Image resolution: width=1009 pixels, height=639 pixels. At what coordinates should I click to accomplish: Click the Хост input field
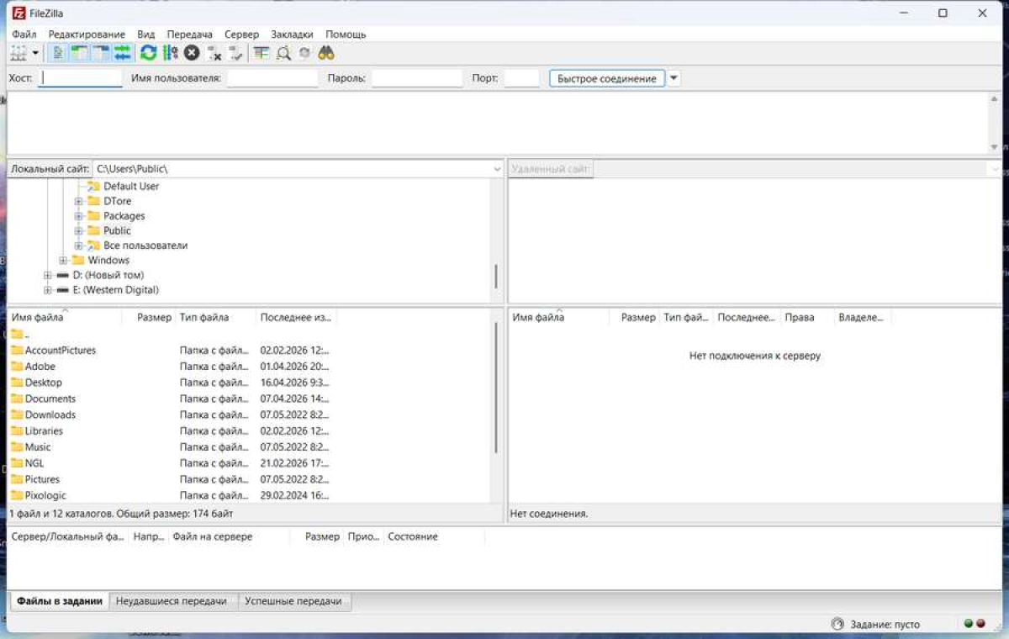(81, 78)
